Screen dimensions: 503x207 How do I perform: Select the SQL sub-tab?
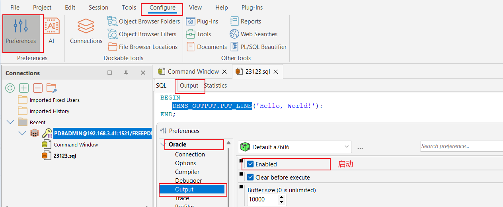pyautogui.click(x=161, y=86)
